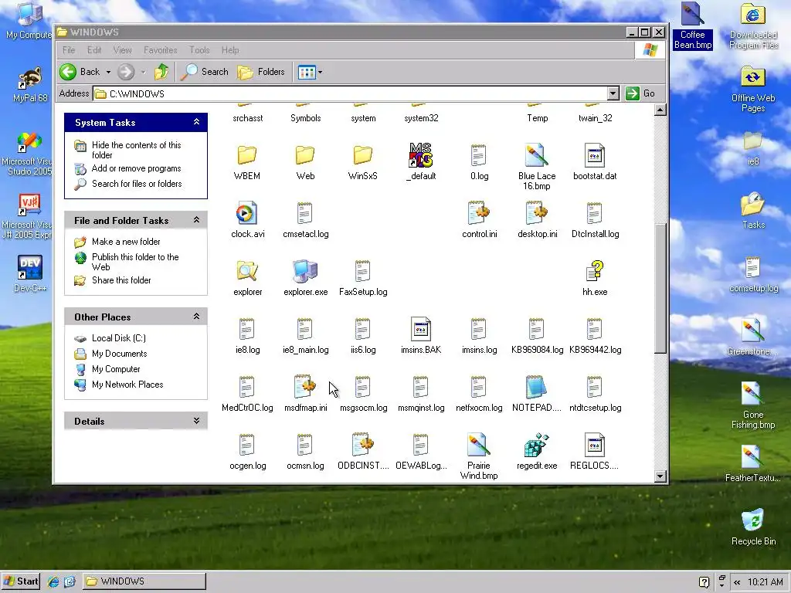The image size is (791, 593).
Task: Click Hide the contents of this folder
Action: click(x=136, y=150)
